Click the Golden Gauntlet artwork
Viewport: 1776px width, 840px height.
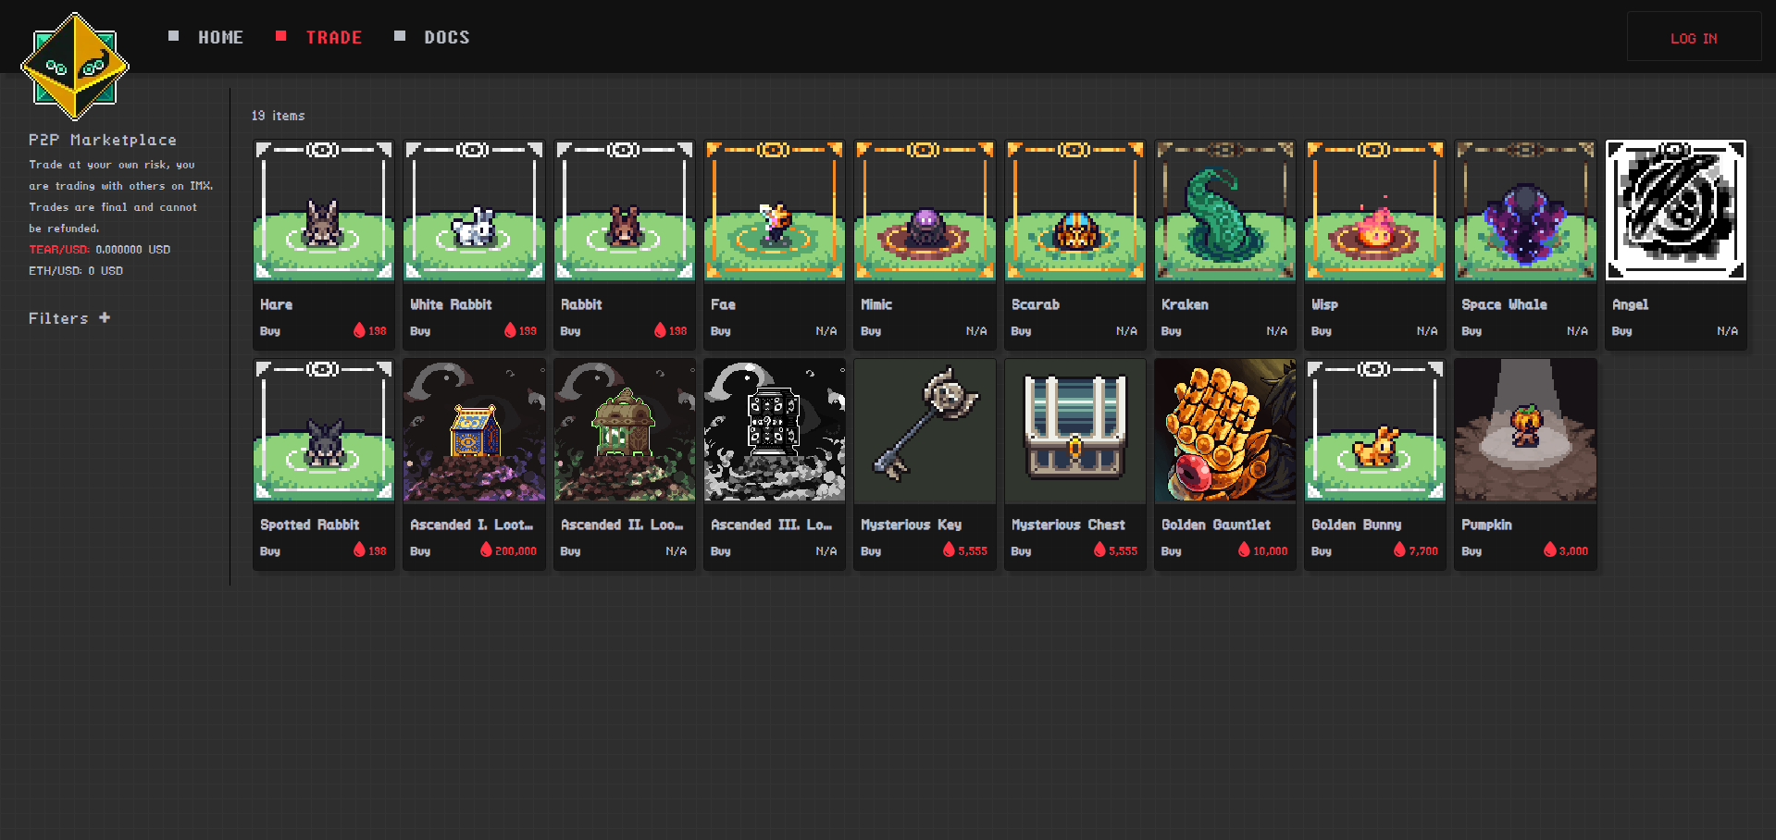tap(1224, 430)
